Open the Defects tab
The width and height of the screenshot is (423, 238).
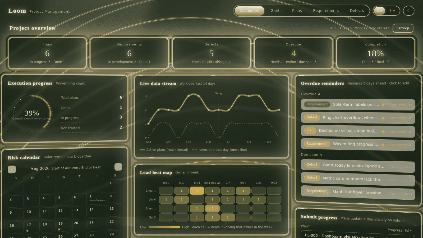click(x=357, y=11)
